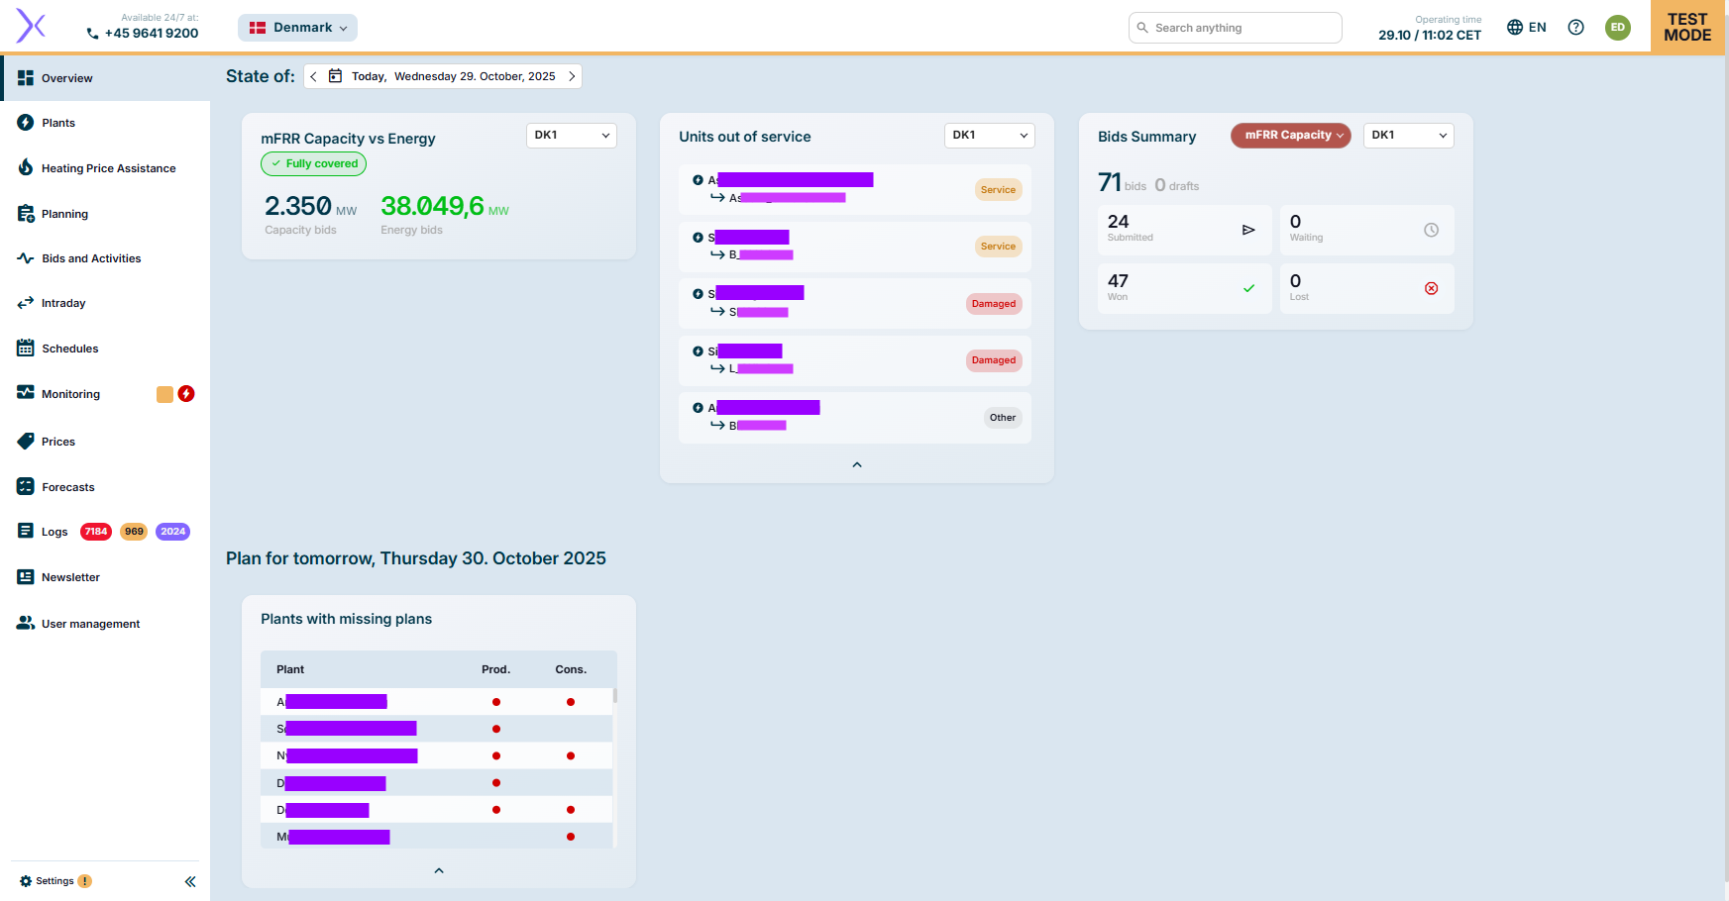Image resolution: width=1729 pixels, height=901 pixels.
Task: Open the Denmark country dropdown
Action: [297, 28]
